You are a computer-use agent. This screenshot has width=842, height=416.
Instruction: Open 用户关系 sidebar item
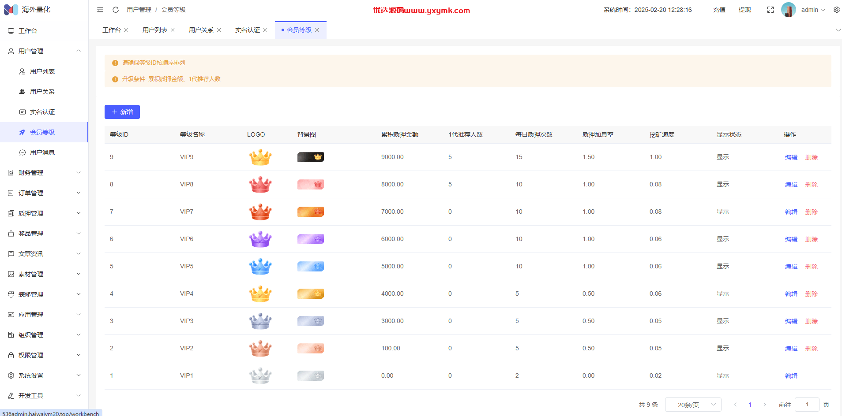click(x=44, y=92)
